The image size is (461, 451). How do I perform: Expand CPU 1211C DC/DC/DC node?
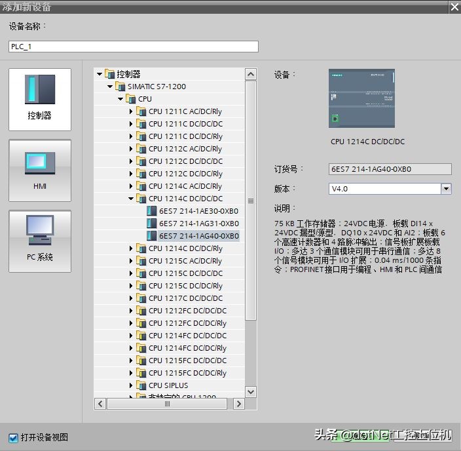coord(131,124)
